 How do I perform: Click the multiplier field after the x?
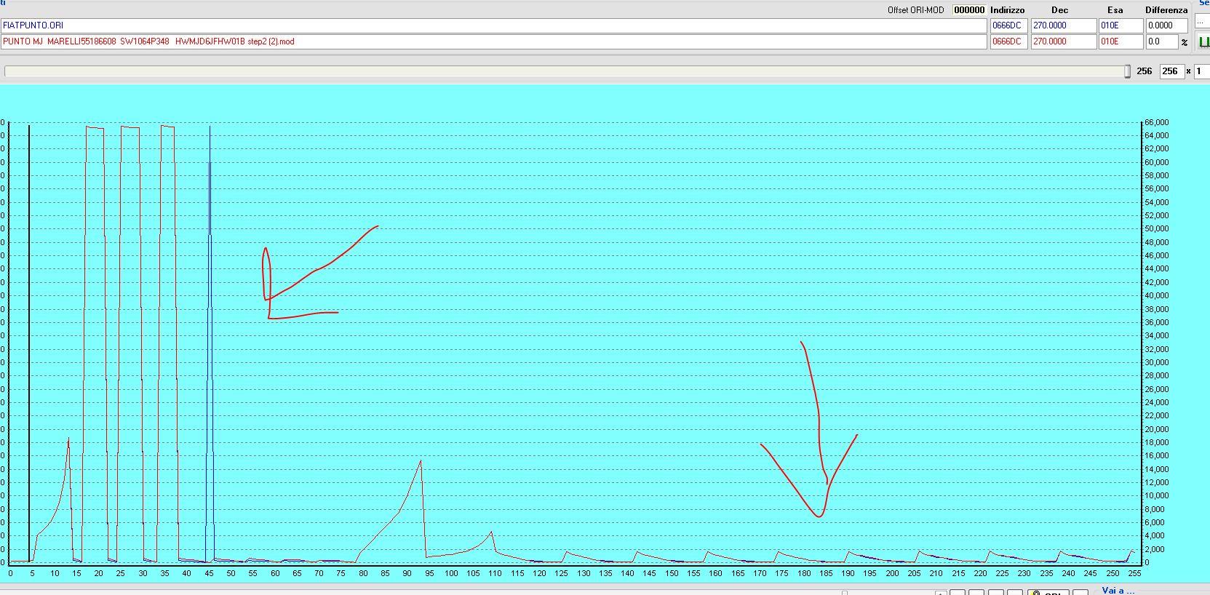click(1202, 71)
